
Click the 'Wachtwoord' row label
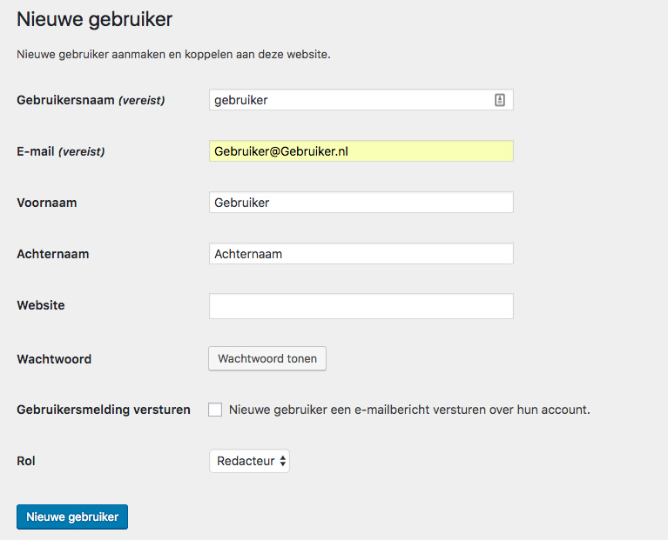(54, 359)
